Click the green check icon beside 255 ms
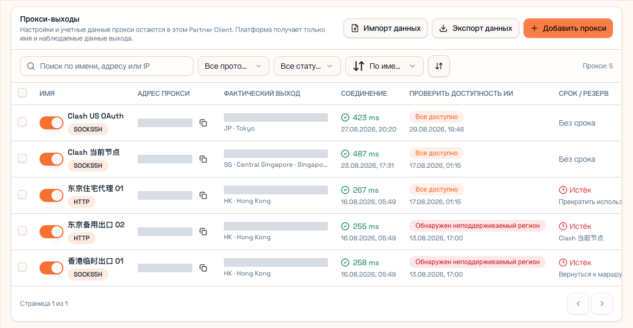 pos(345,226)
